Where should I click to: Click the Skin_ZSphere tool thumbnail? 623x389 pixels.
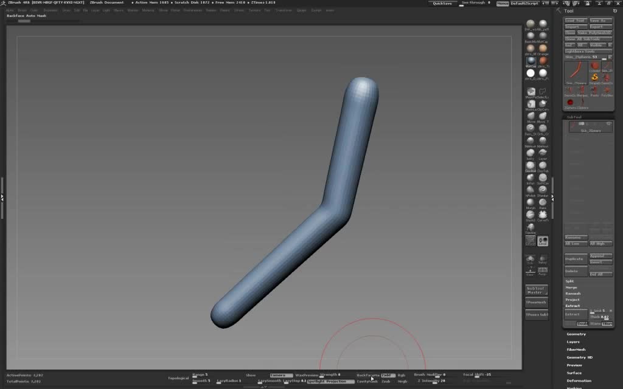pyautogui.click(x=575, y=72)
